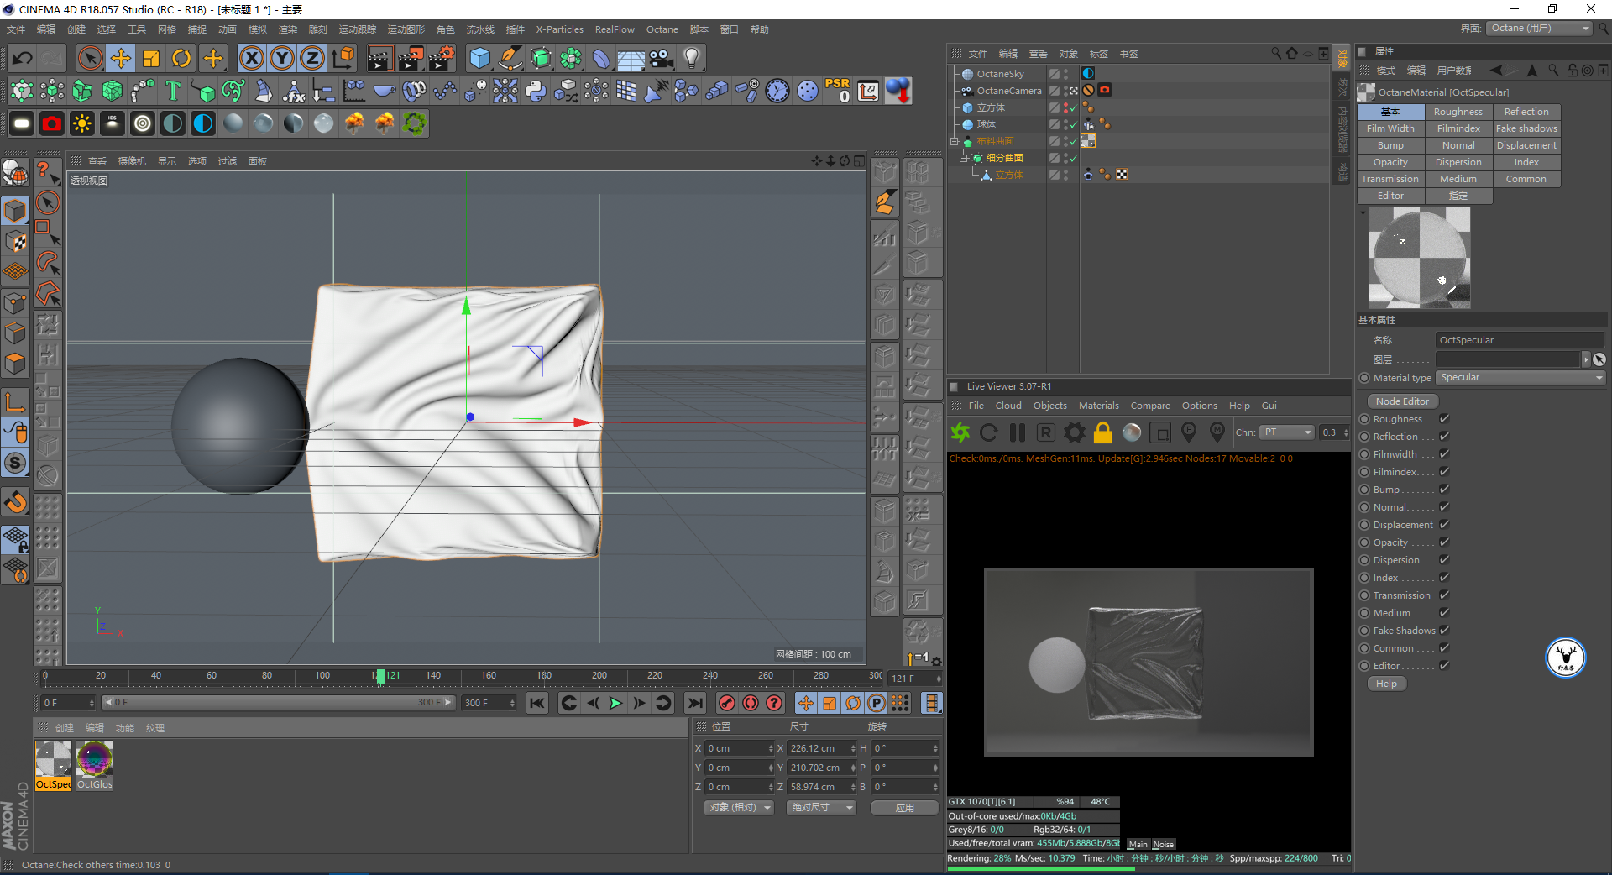Select the Rotate tool
Image resolution: width=1612 pixels, height=875 pixels.
[181, 58]
